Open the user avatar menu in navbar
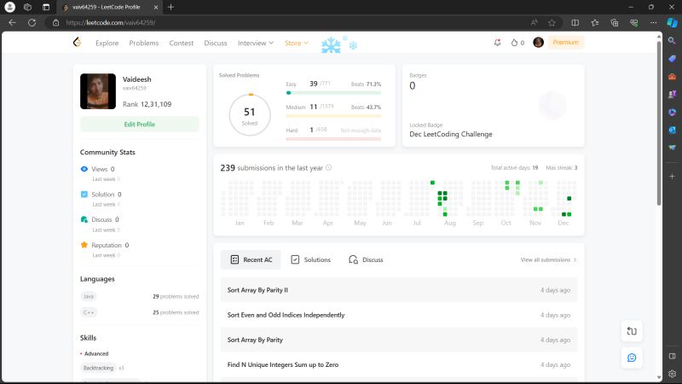 pos(538,42)
